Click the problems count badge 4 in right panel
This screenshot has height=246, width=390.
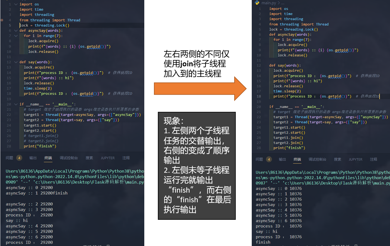click(x=269, y=159)
